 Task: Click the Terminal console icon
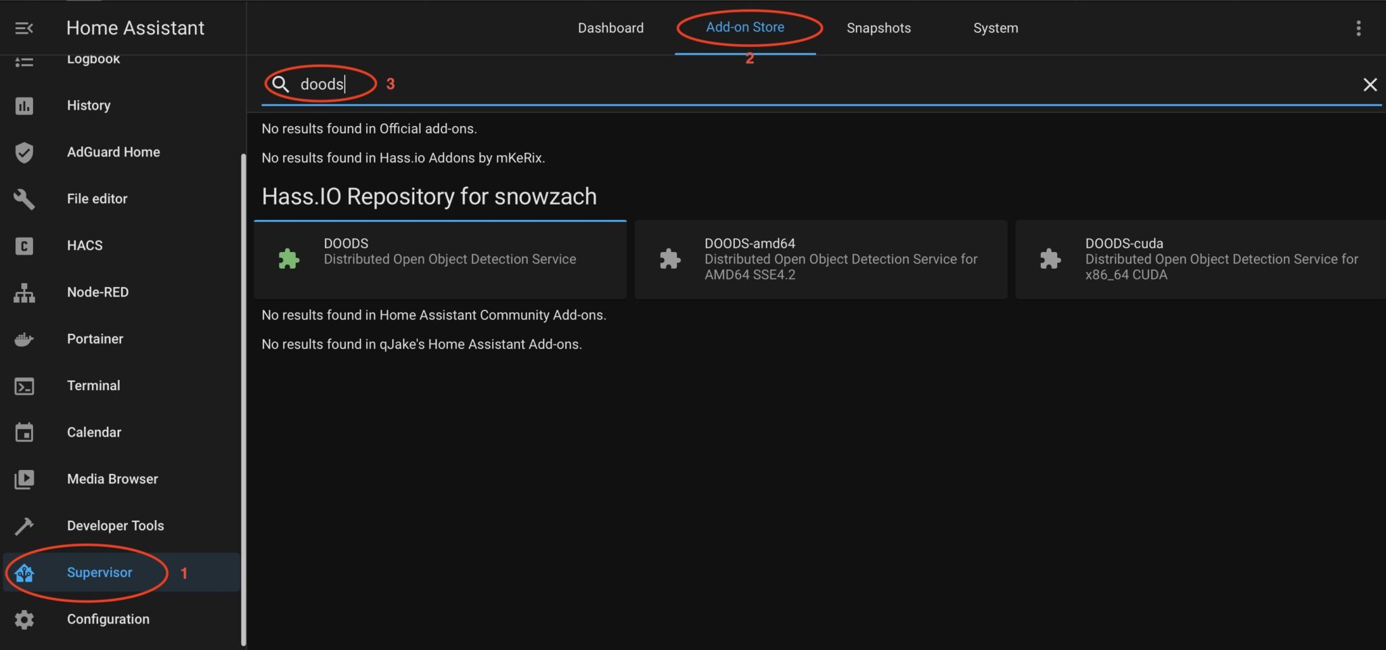click(24, 386)
